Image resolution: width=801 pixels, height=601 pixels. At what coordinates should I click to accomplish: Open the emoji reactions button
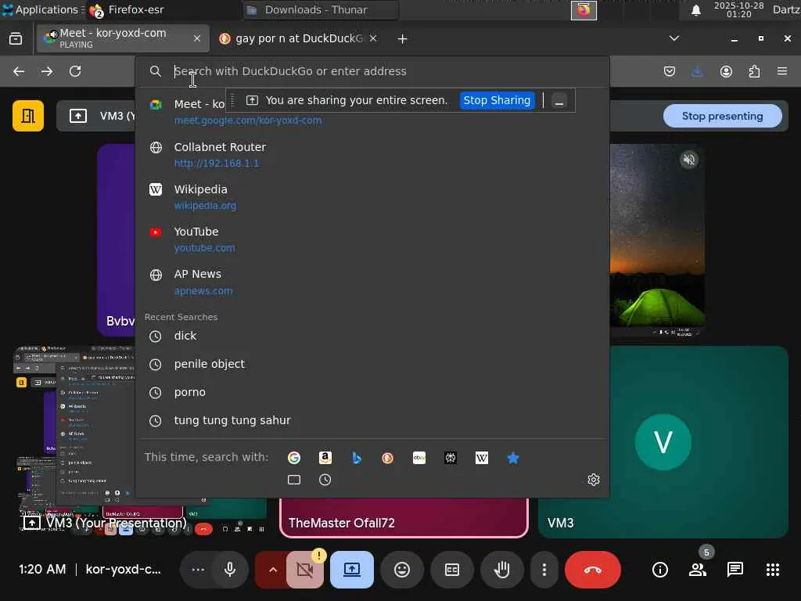(402, 570)
